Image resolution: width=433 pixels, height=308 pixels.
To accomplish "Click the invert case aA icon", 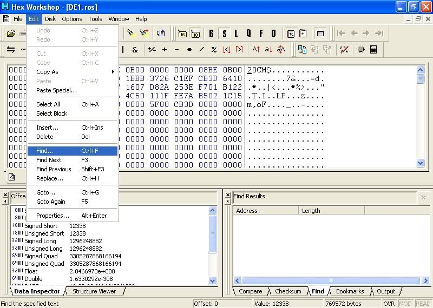I will (x=281, y=50).
